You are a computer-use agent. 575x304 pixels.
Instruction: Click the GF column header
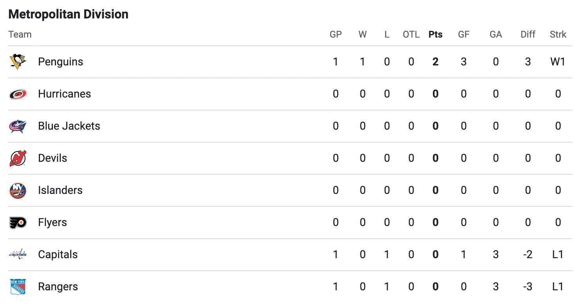[464, 34]
